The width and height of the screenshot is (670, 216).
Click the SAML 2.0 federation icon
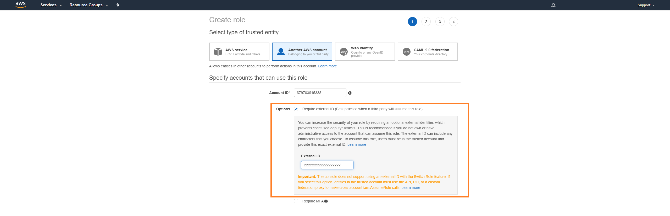click(x=406, y=52)
